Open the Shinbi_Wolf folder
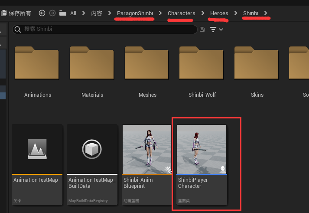 201,63
